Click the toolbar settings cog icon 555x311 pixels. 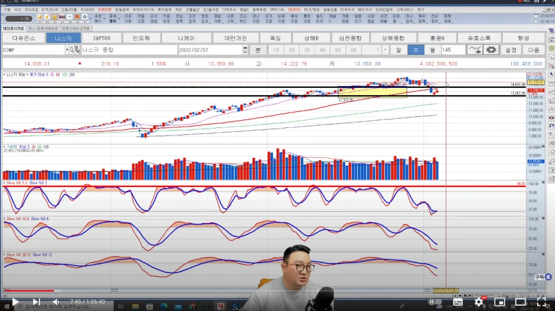84,17
